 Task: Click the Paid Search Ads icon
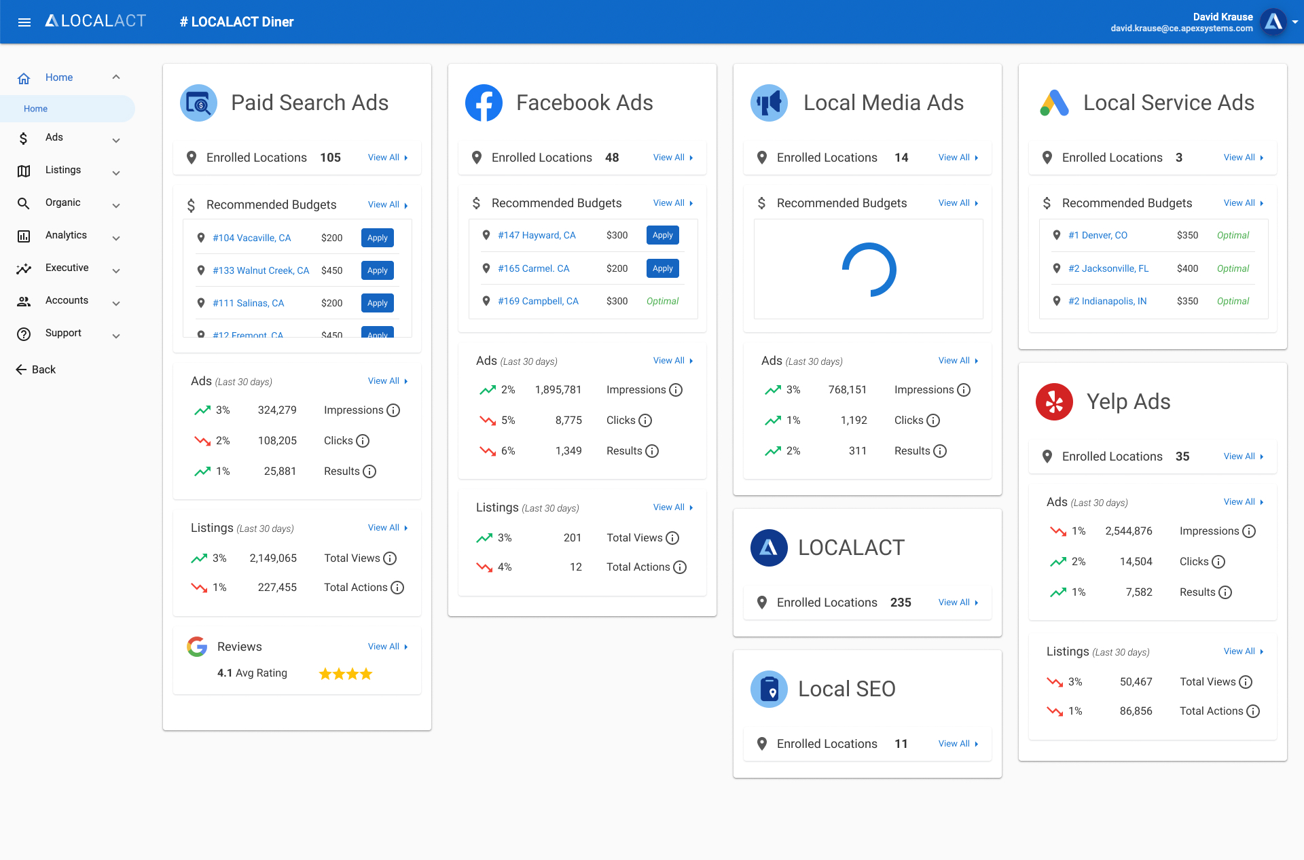198,103
